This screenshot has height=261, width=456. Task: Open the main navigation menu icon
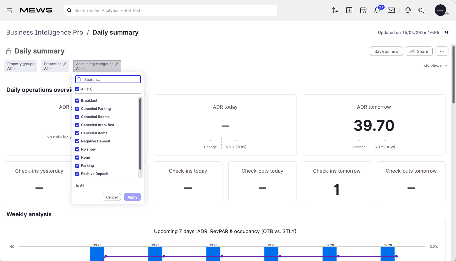pyautogui.click(x=10, y=10)
